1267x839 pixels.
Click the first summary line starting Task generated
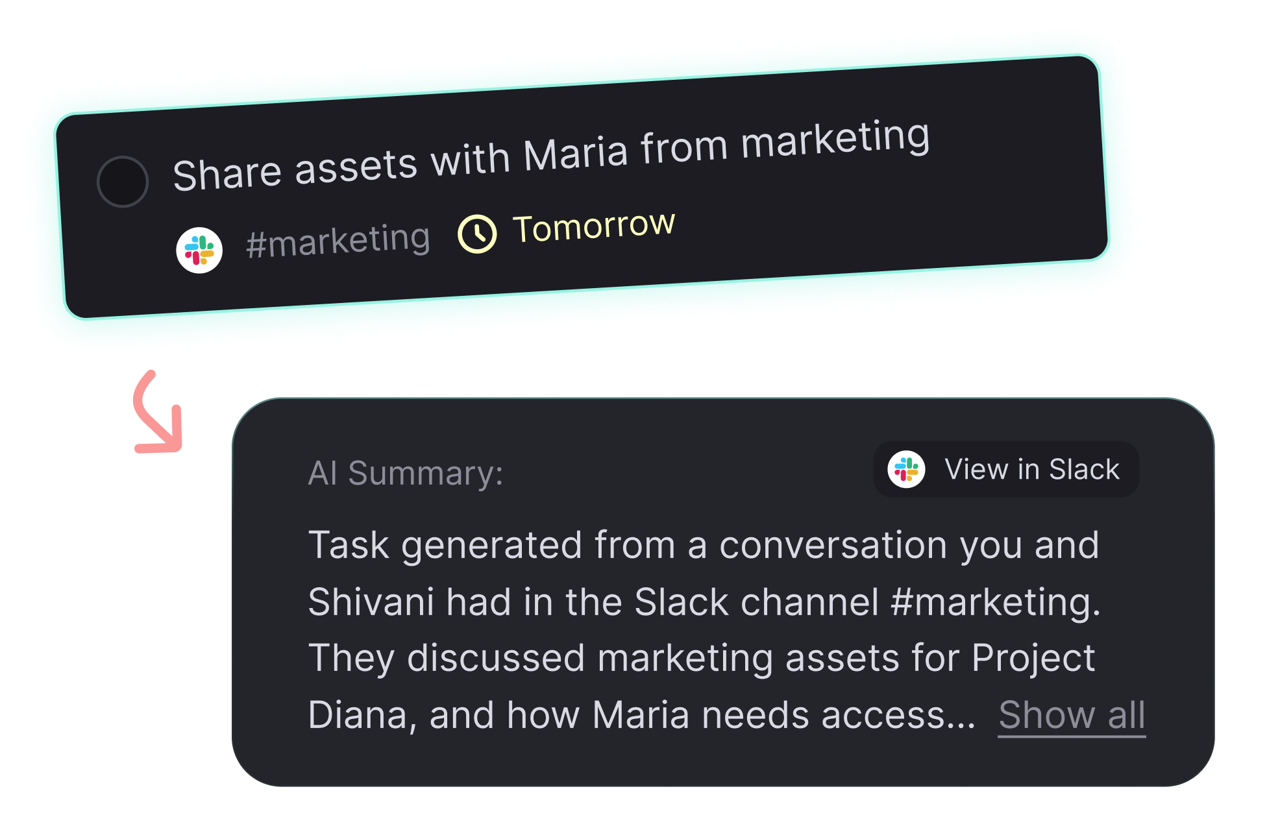coord(704,545)
